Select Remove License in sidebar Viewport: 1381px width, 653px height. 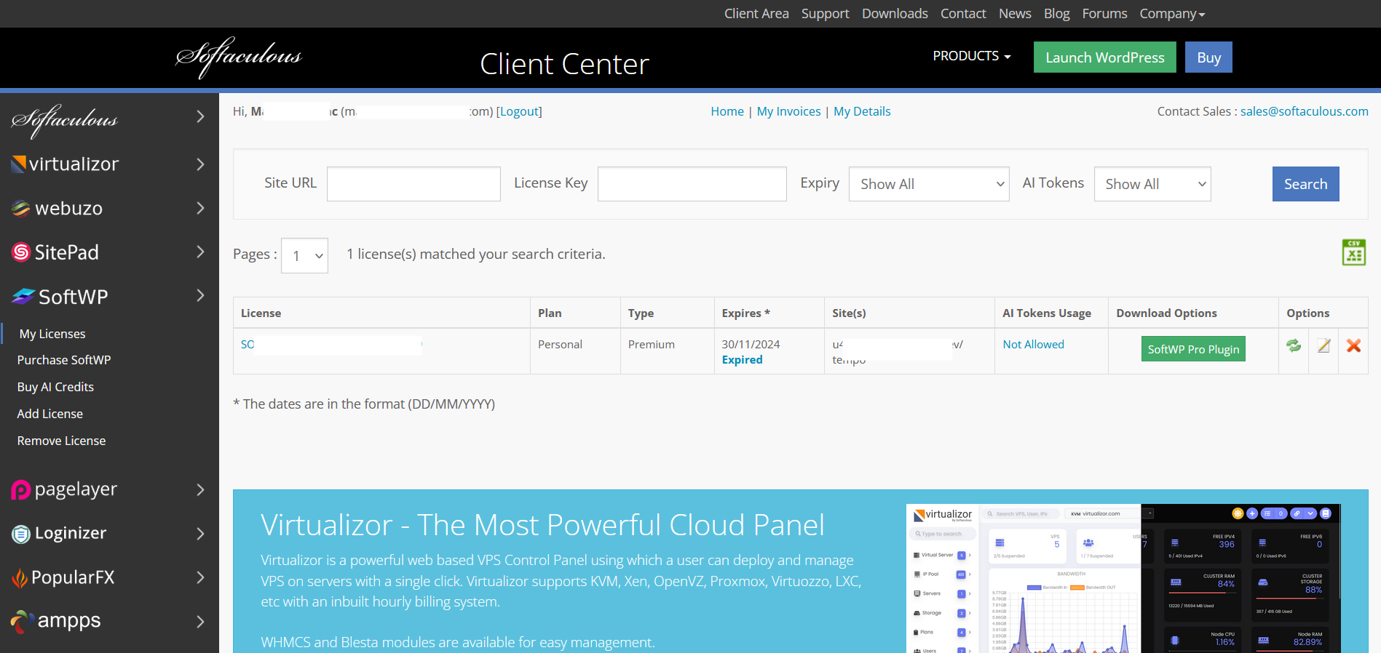[61, 441]
